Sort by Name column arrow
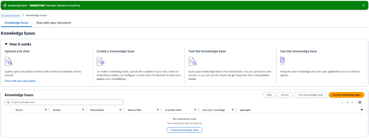Image resolution: width=369 pixels, height=139 pixels. coord(46,110)
